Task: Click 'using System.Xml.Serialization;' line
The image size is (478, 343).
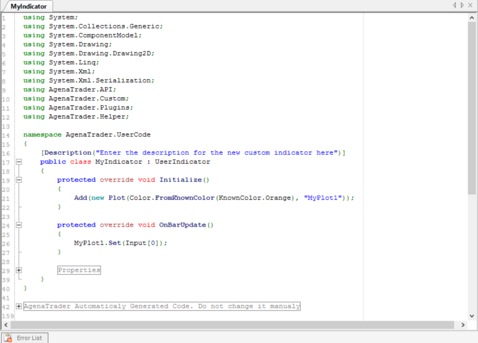Action: click(89, 80)
